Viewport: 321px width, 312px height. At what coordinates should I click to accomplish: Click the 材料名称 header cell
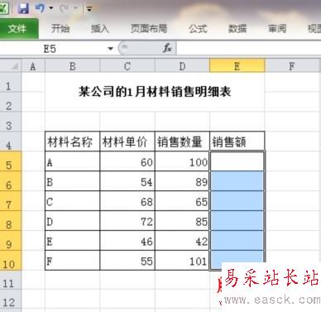coord(73,142)
